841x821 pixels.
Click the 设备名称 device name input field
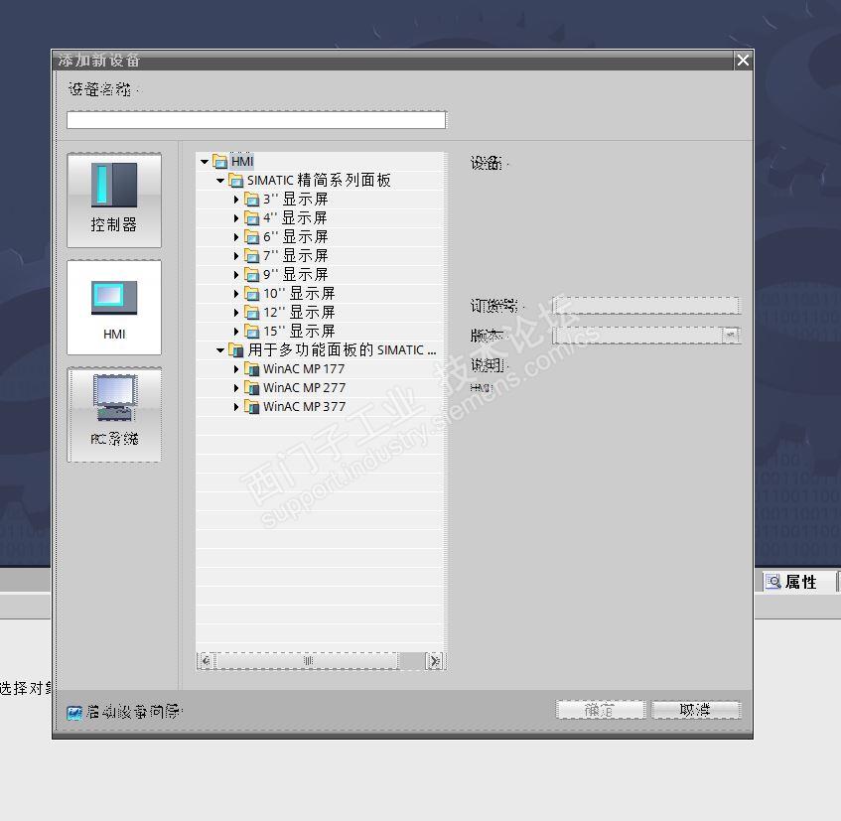pyautogui.click(x=256, y=119)
